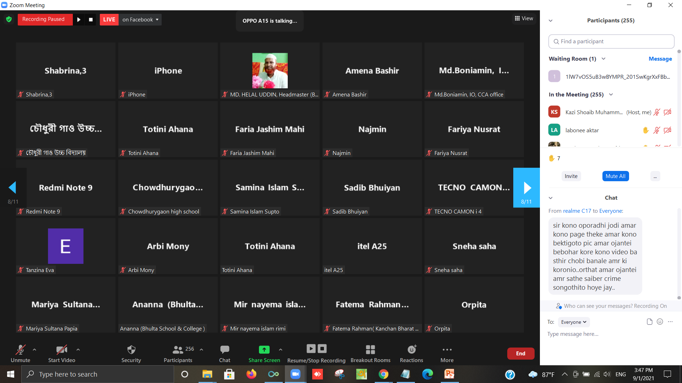Image resolution: width=682 pixels, height=383 pixels.
Task: Go to previous gallery page arrow
Action: coord(13,188)
